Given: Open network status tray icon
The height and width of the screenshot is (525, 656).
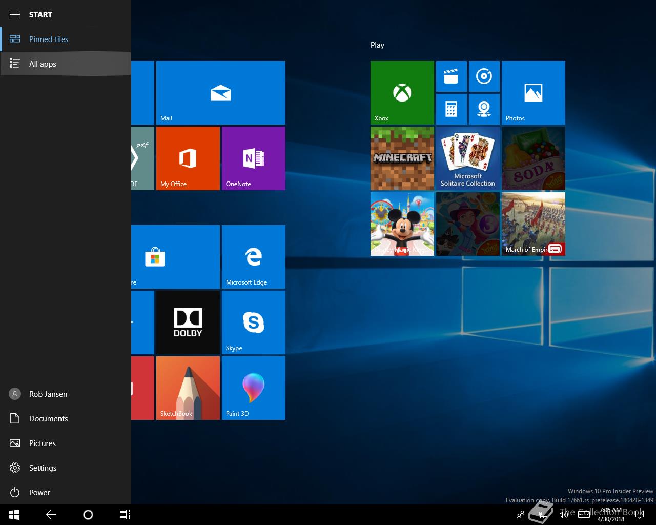Looking at the screenshot, I should pos(543,515).
